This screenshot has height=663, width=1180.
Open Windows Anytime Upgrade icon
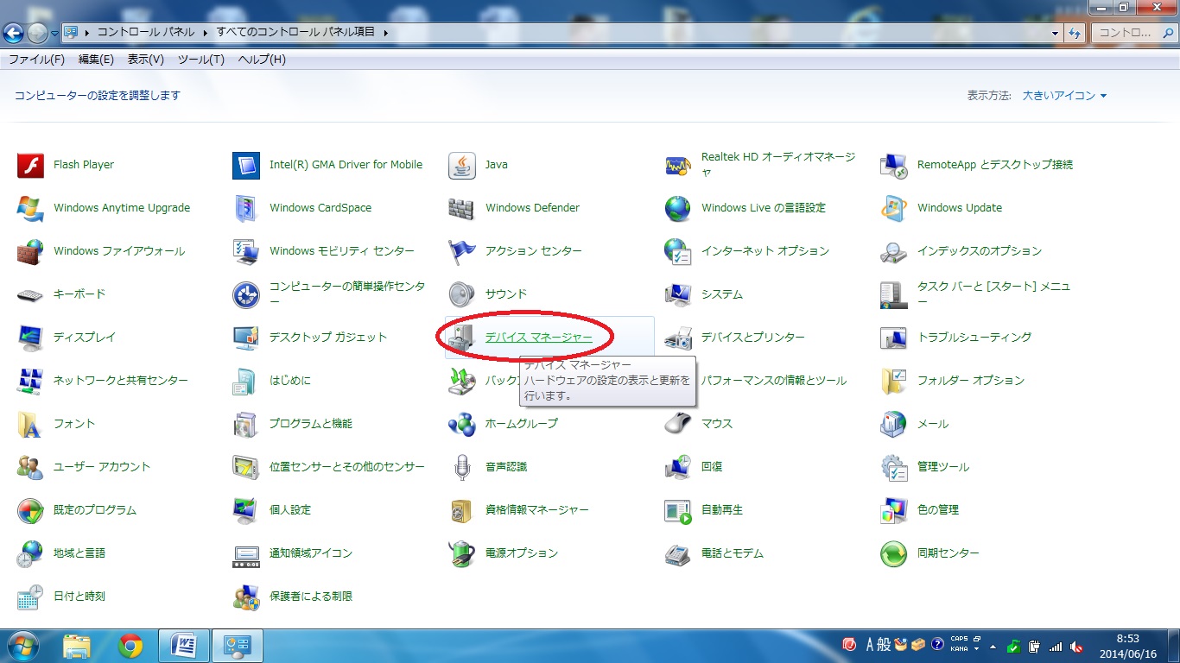point(30,208)
